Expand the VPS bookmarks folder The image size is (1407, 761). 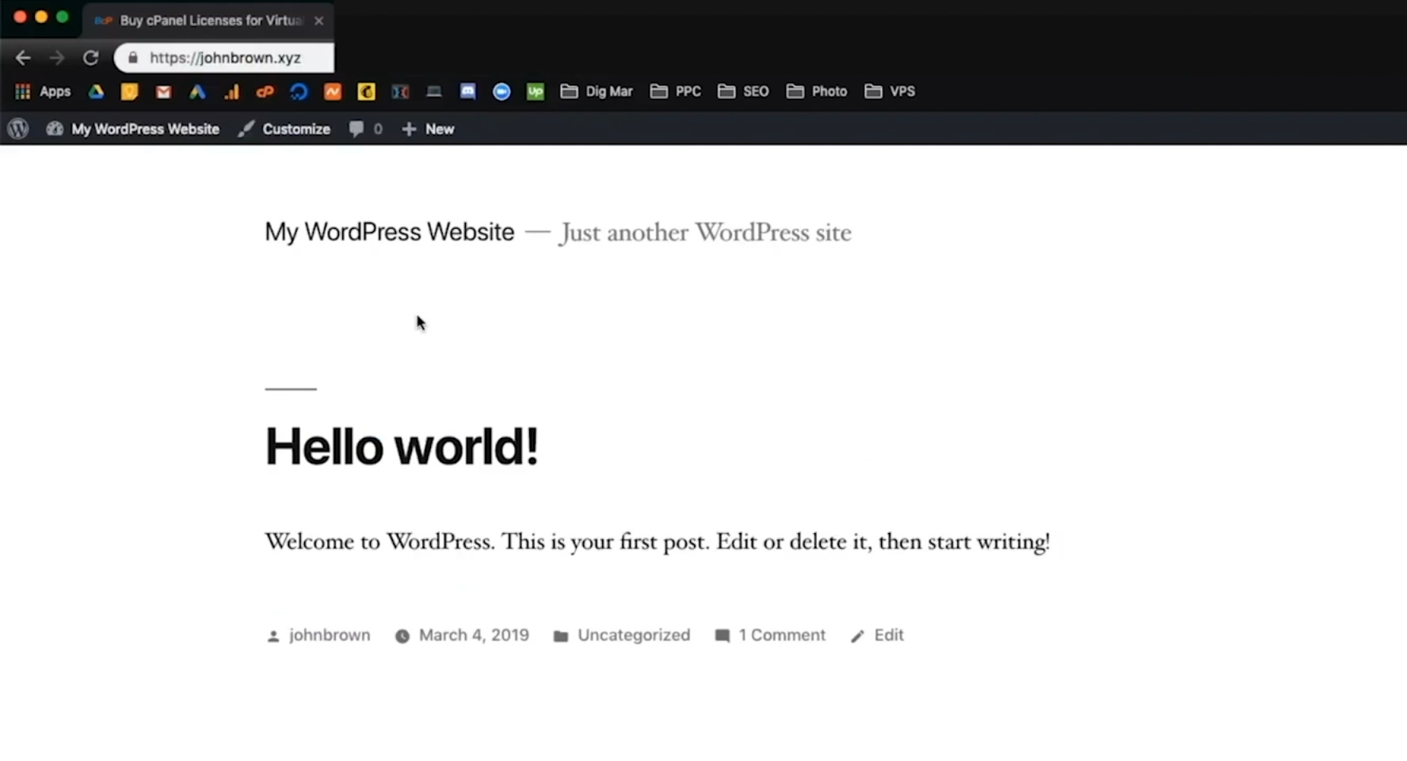coord(890,92)
